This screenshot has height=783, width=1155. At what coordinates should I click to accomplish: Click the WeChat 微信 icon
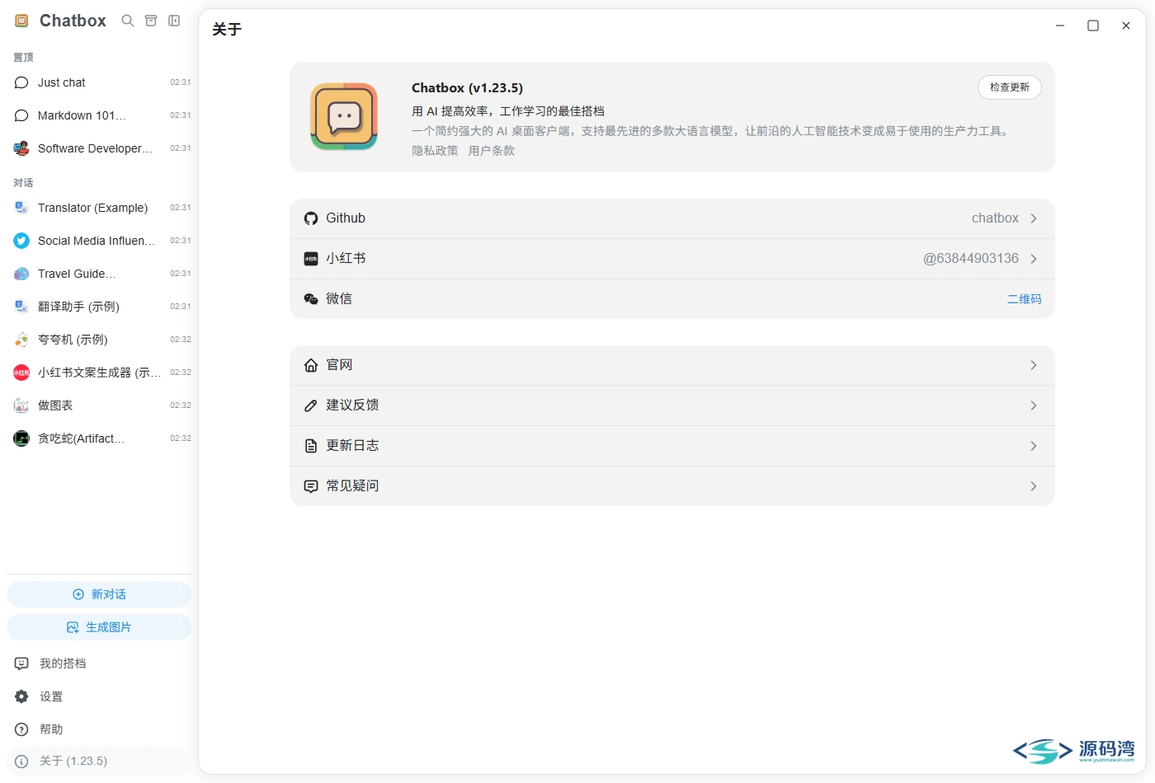click(x=311, y=299)
